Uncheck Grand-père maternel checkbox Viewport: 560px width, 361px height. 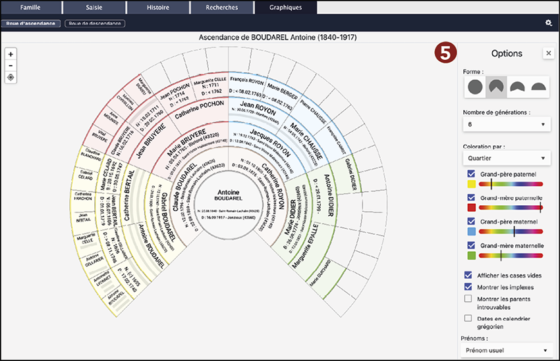(x=472, y=222)
